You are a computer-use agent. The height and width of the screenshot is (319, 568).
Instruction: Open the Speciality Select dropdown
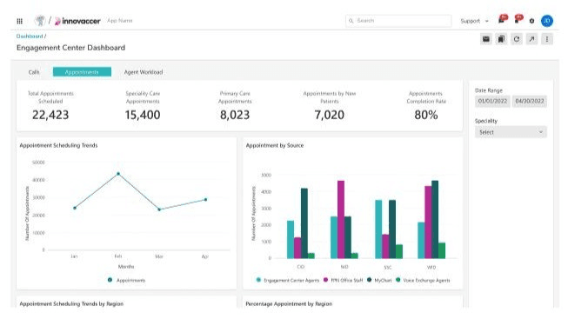point(511,132)
